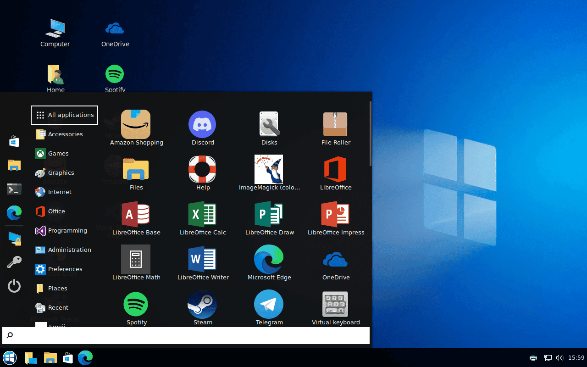Open Edge browser from the menu sidebar
This screenshot has height=367, width=587.
point(14,213)
